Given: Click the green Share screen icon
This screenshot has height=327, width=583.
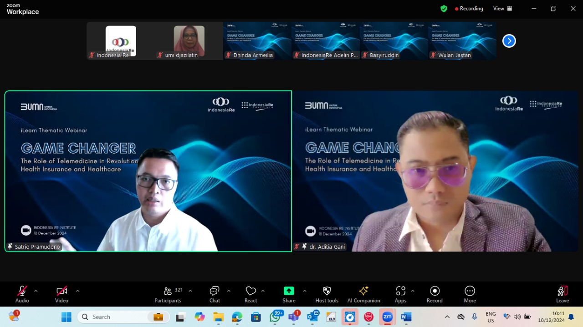Looking at the screenshot, I should [x=289, y=291].
